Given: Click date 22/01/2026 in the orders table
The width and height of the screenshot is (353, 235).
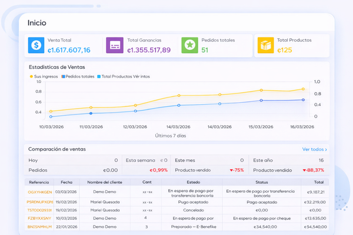Looking at the screenshot, I should click(x=66, y=227).
